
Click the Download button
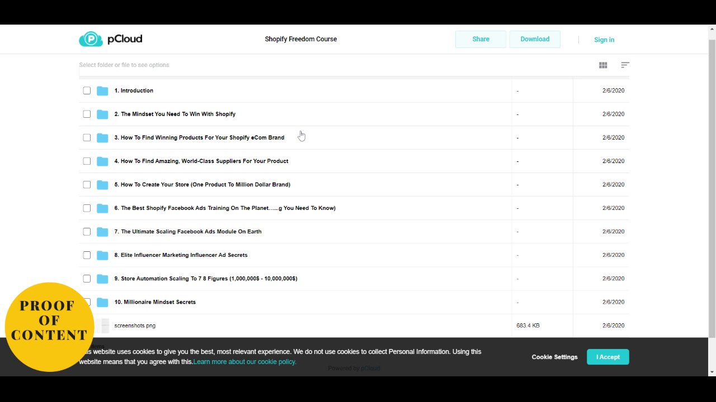535,39
